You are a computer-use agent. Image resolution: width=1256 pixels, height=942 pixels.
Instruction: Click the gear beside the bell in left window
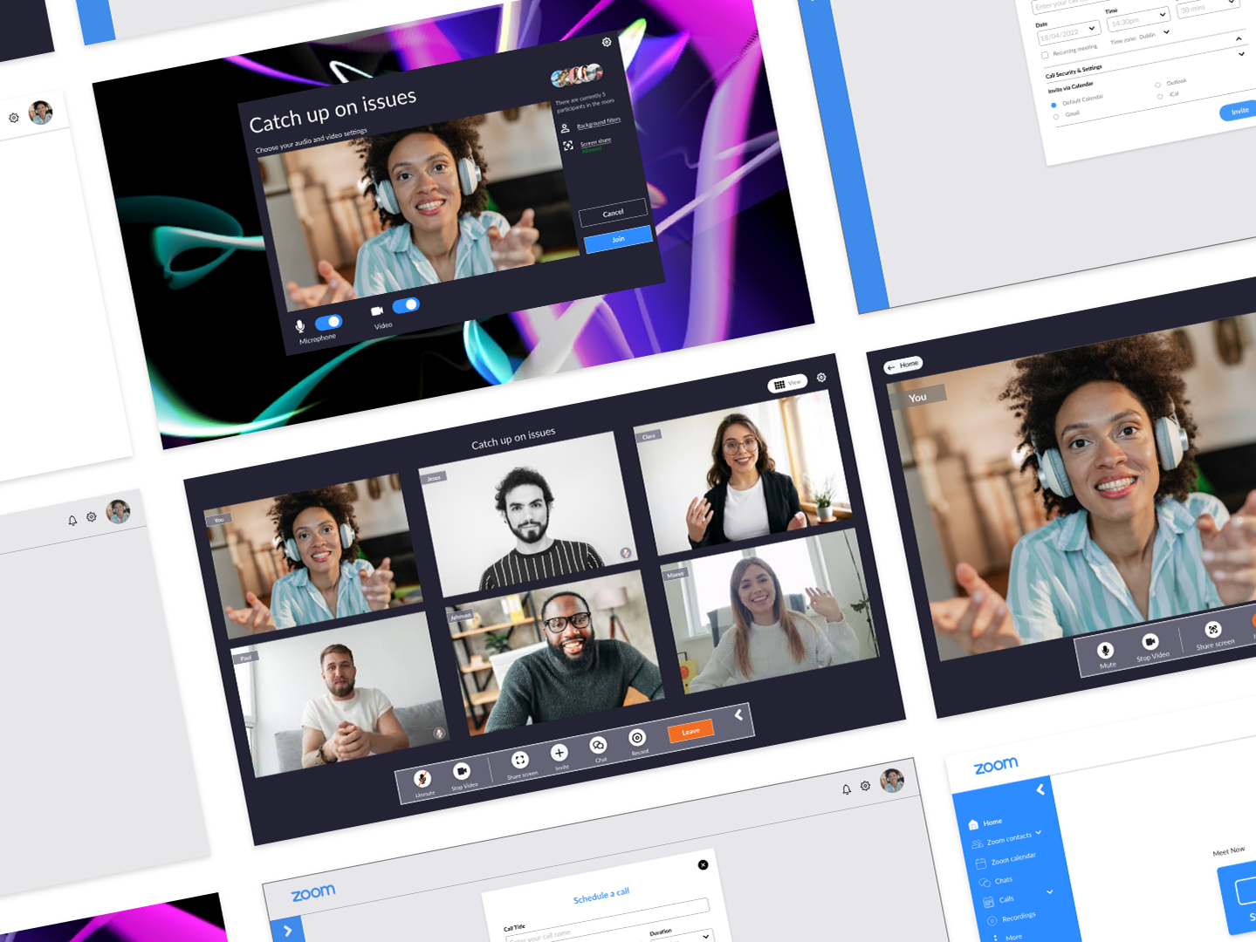[x=92, y=517]
